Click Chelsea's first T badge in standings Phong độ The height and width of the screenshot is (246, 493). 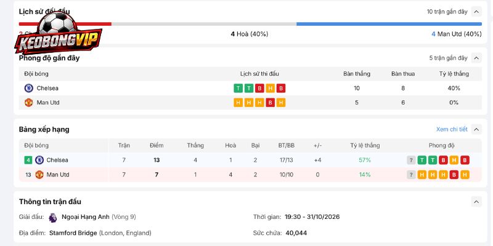[422, 160]
